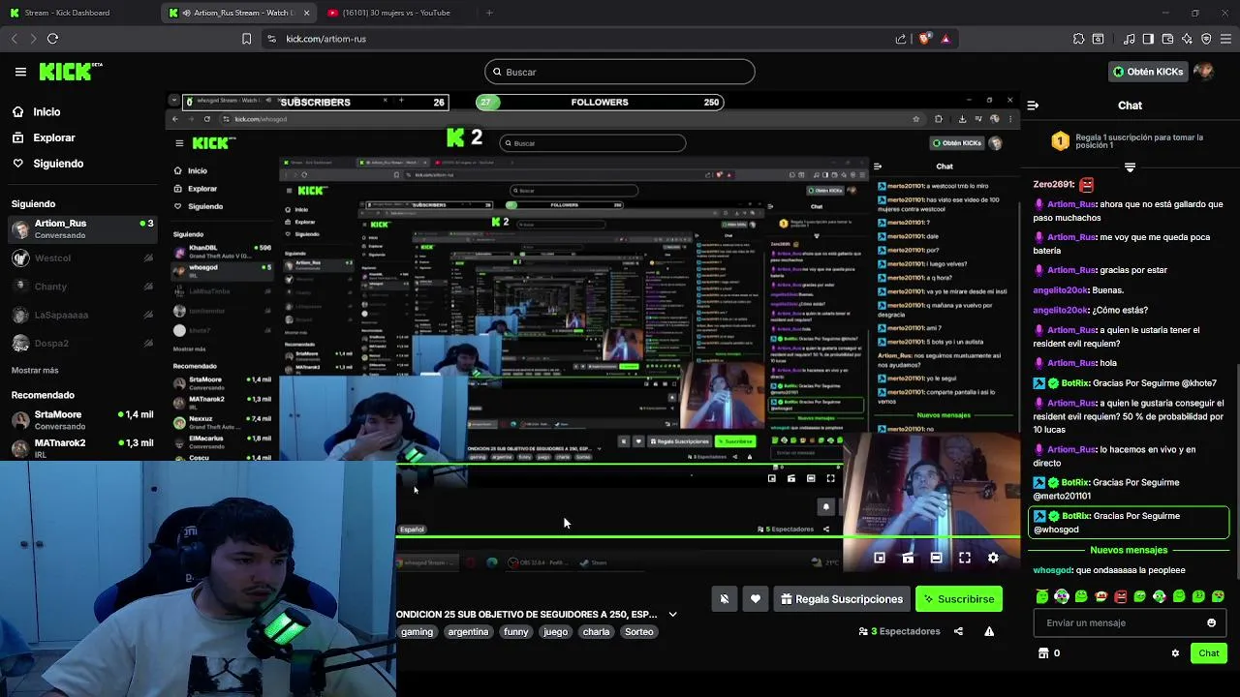Open the Brave Wallet icon
This screenshot has width=1240, height=697.
pos(1167,39)
